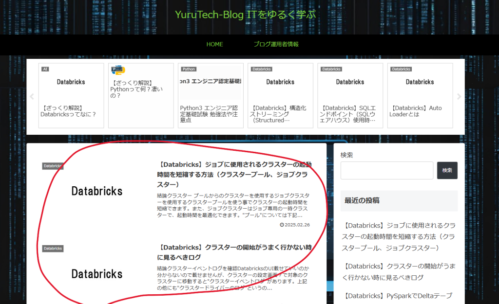The height and width of the screenshot is (304, 499).
Task: Click inside the search text field
Action: point(386,170)
